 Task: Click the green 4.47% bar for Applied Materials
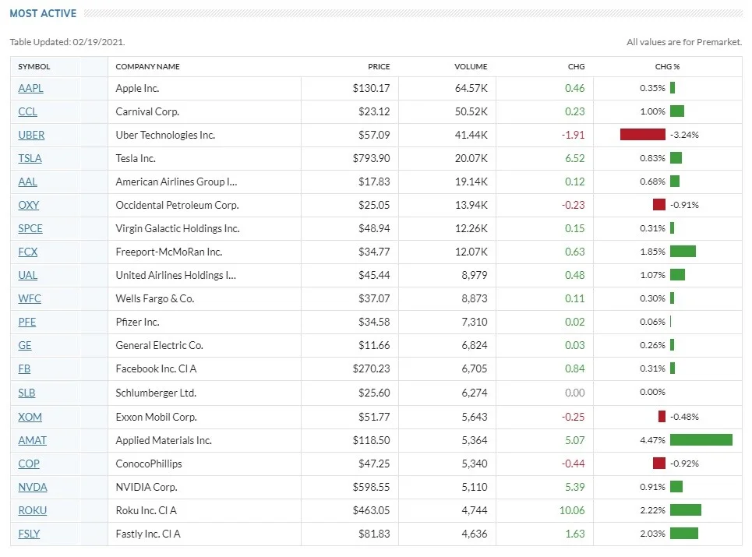click(701, 440)
